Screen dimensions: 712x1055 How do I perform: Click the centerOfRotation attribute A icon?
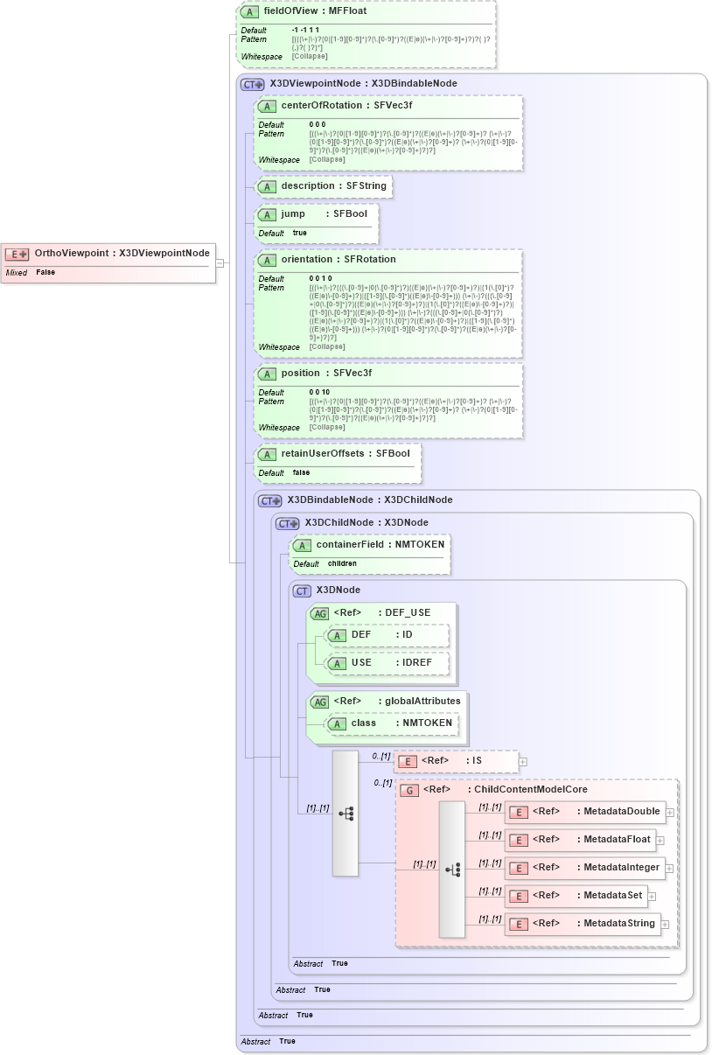[x=268, y=106]
